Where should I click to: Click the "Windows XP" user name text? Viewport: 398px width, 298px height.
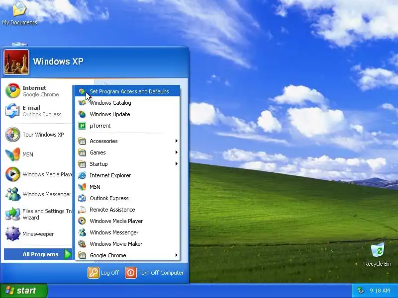click(x=58, y=61)
